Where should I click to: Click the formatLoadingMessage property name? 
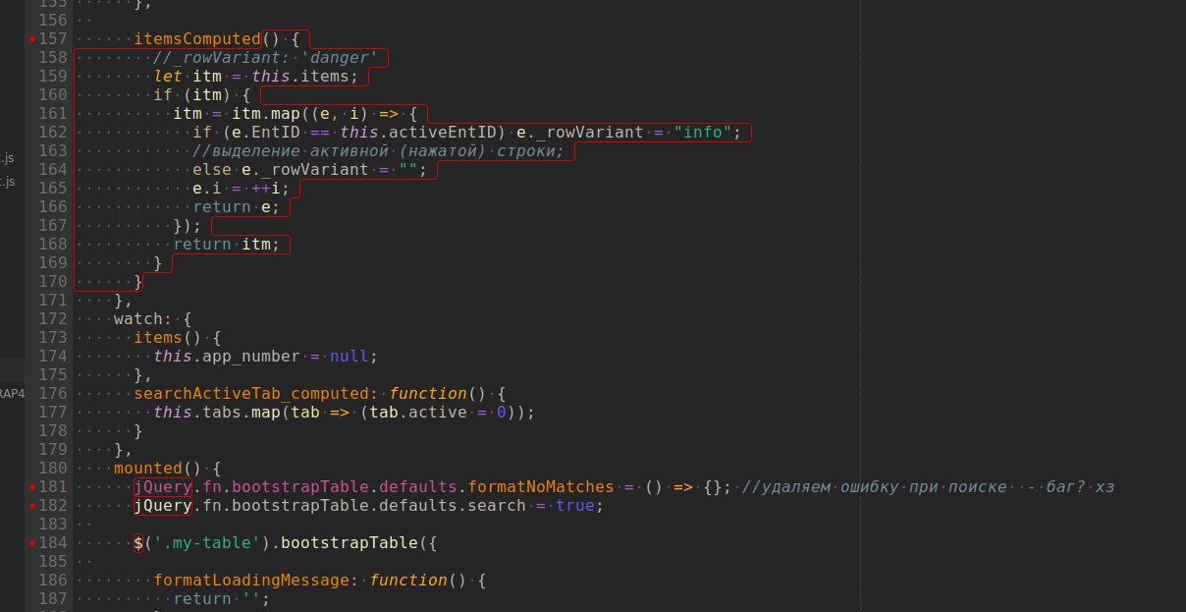click(251, 581)
